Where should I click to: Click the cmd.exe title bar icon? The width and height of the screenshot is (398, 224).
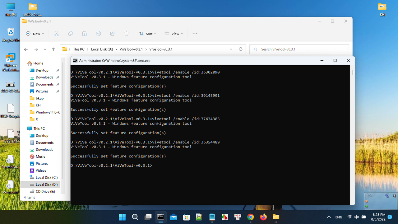click(x=75, y=61)
